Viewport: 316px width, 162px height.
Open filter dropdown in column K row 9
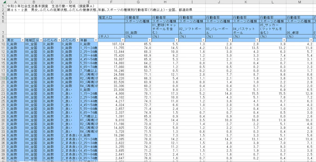click(x=257, y=40)
